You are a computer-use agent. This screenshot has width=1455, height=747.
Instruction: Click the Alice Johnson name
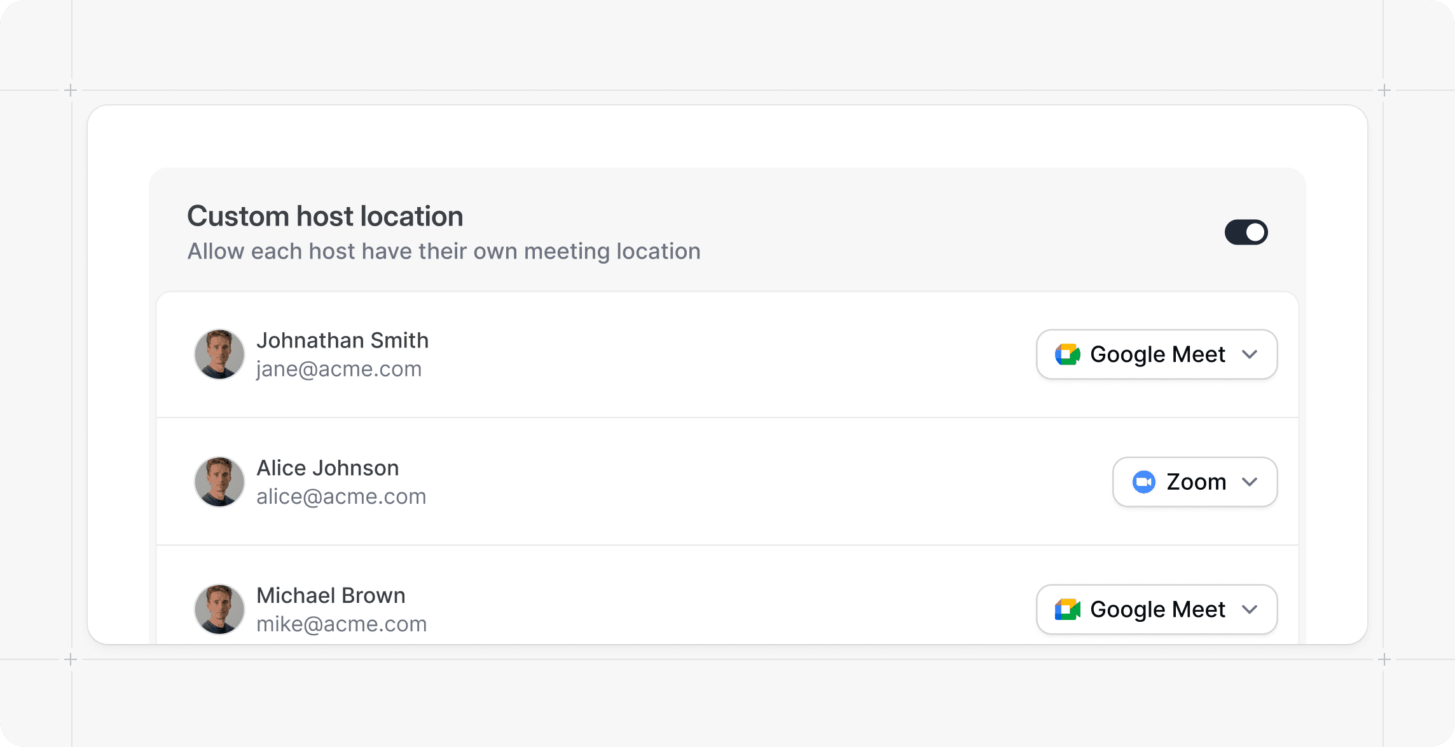coord(328,468)
